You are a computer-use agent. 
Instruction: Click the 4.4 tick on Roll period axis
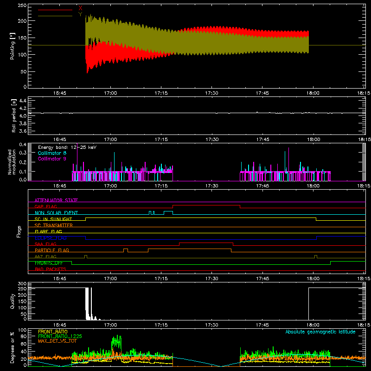point(22,101)
